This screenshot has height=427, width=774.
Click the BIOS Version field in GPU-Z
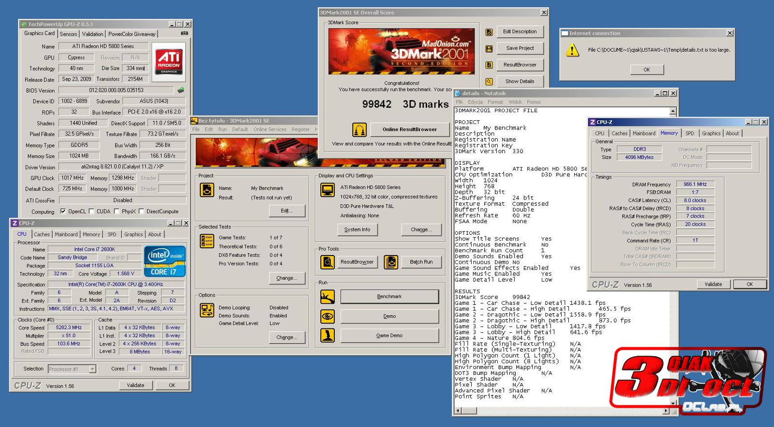click(x=116, y=90)
